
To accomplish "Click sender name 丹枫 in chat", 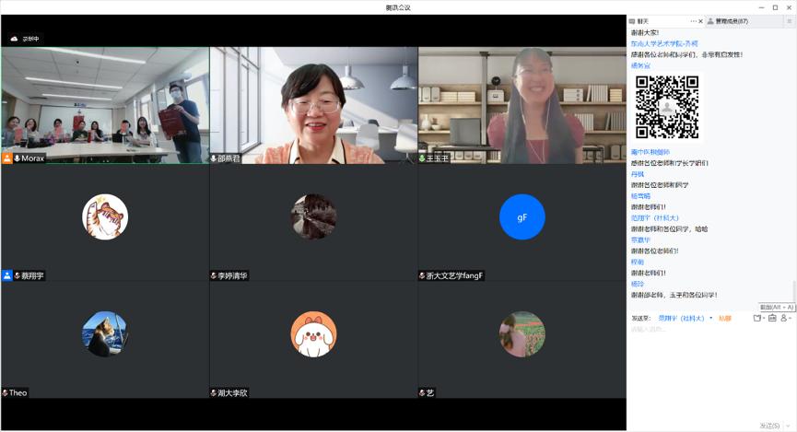I will point(638,174).
